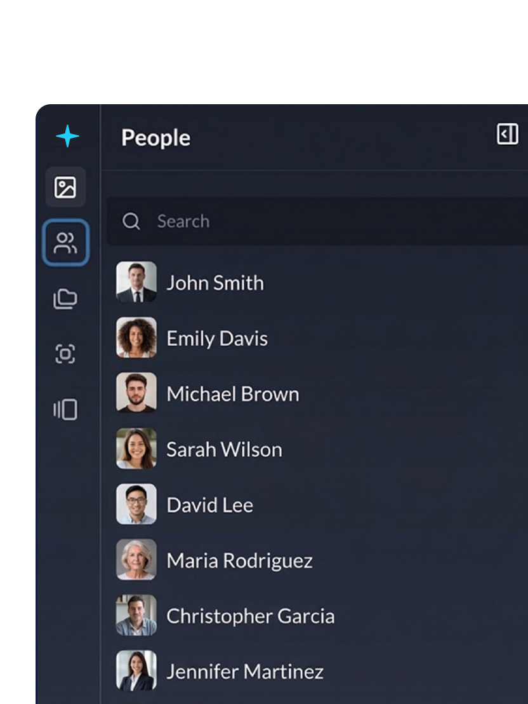
Task: Collapse the People panel
Action: coord(507,134)
